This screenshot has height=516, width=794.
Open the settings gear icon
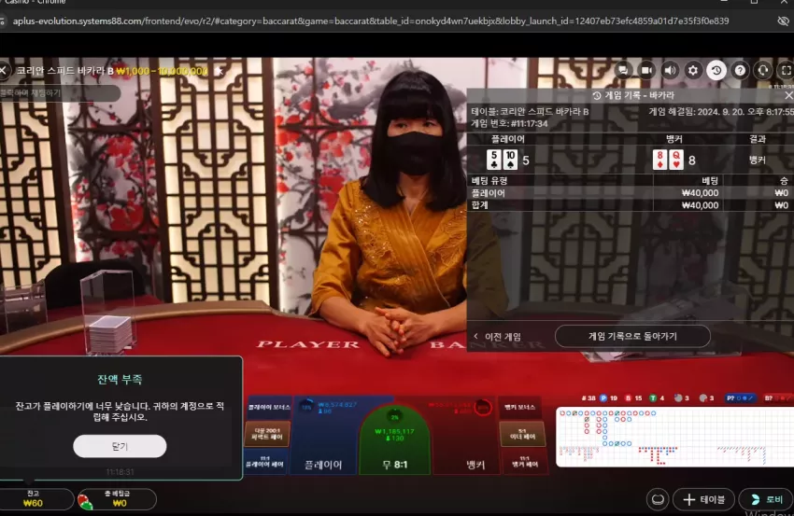click(x=693, y=70)
